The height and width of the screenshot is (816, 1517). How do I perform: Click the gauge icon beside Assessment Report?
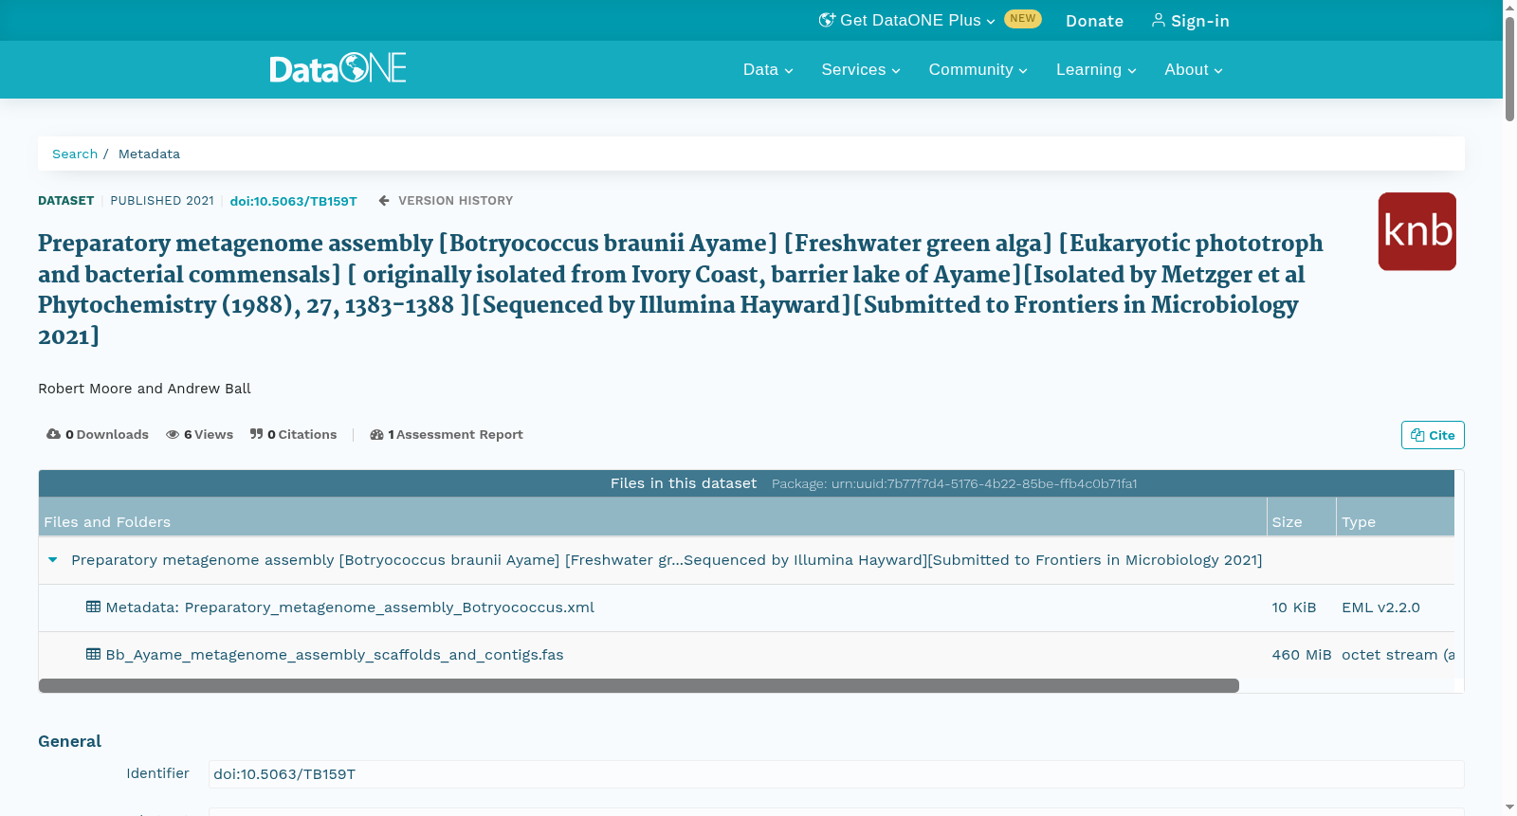376,434
